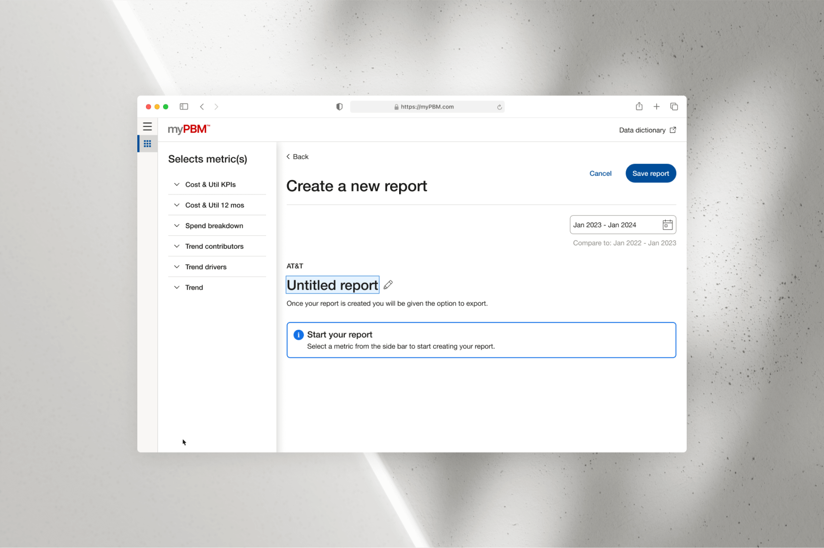Image resolution: width=824 pixels, height=548 pixels.
Task: Click the Untitled report title field
Action: (x=332, y=285)
